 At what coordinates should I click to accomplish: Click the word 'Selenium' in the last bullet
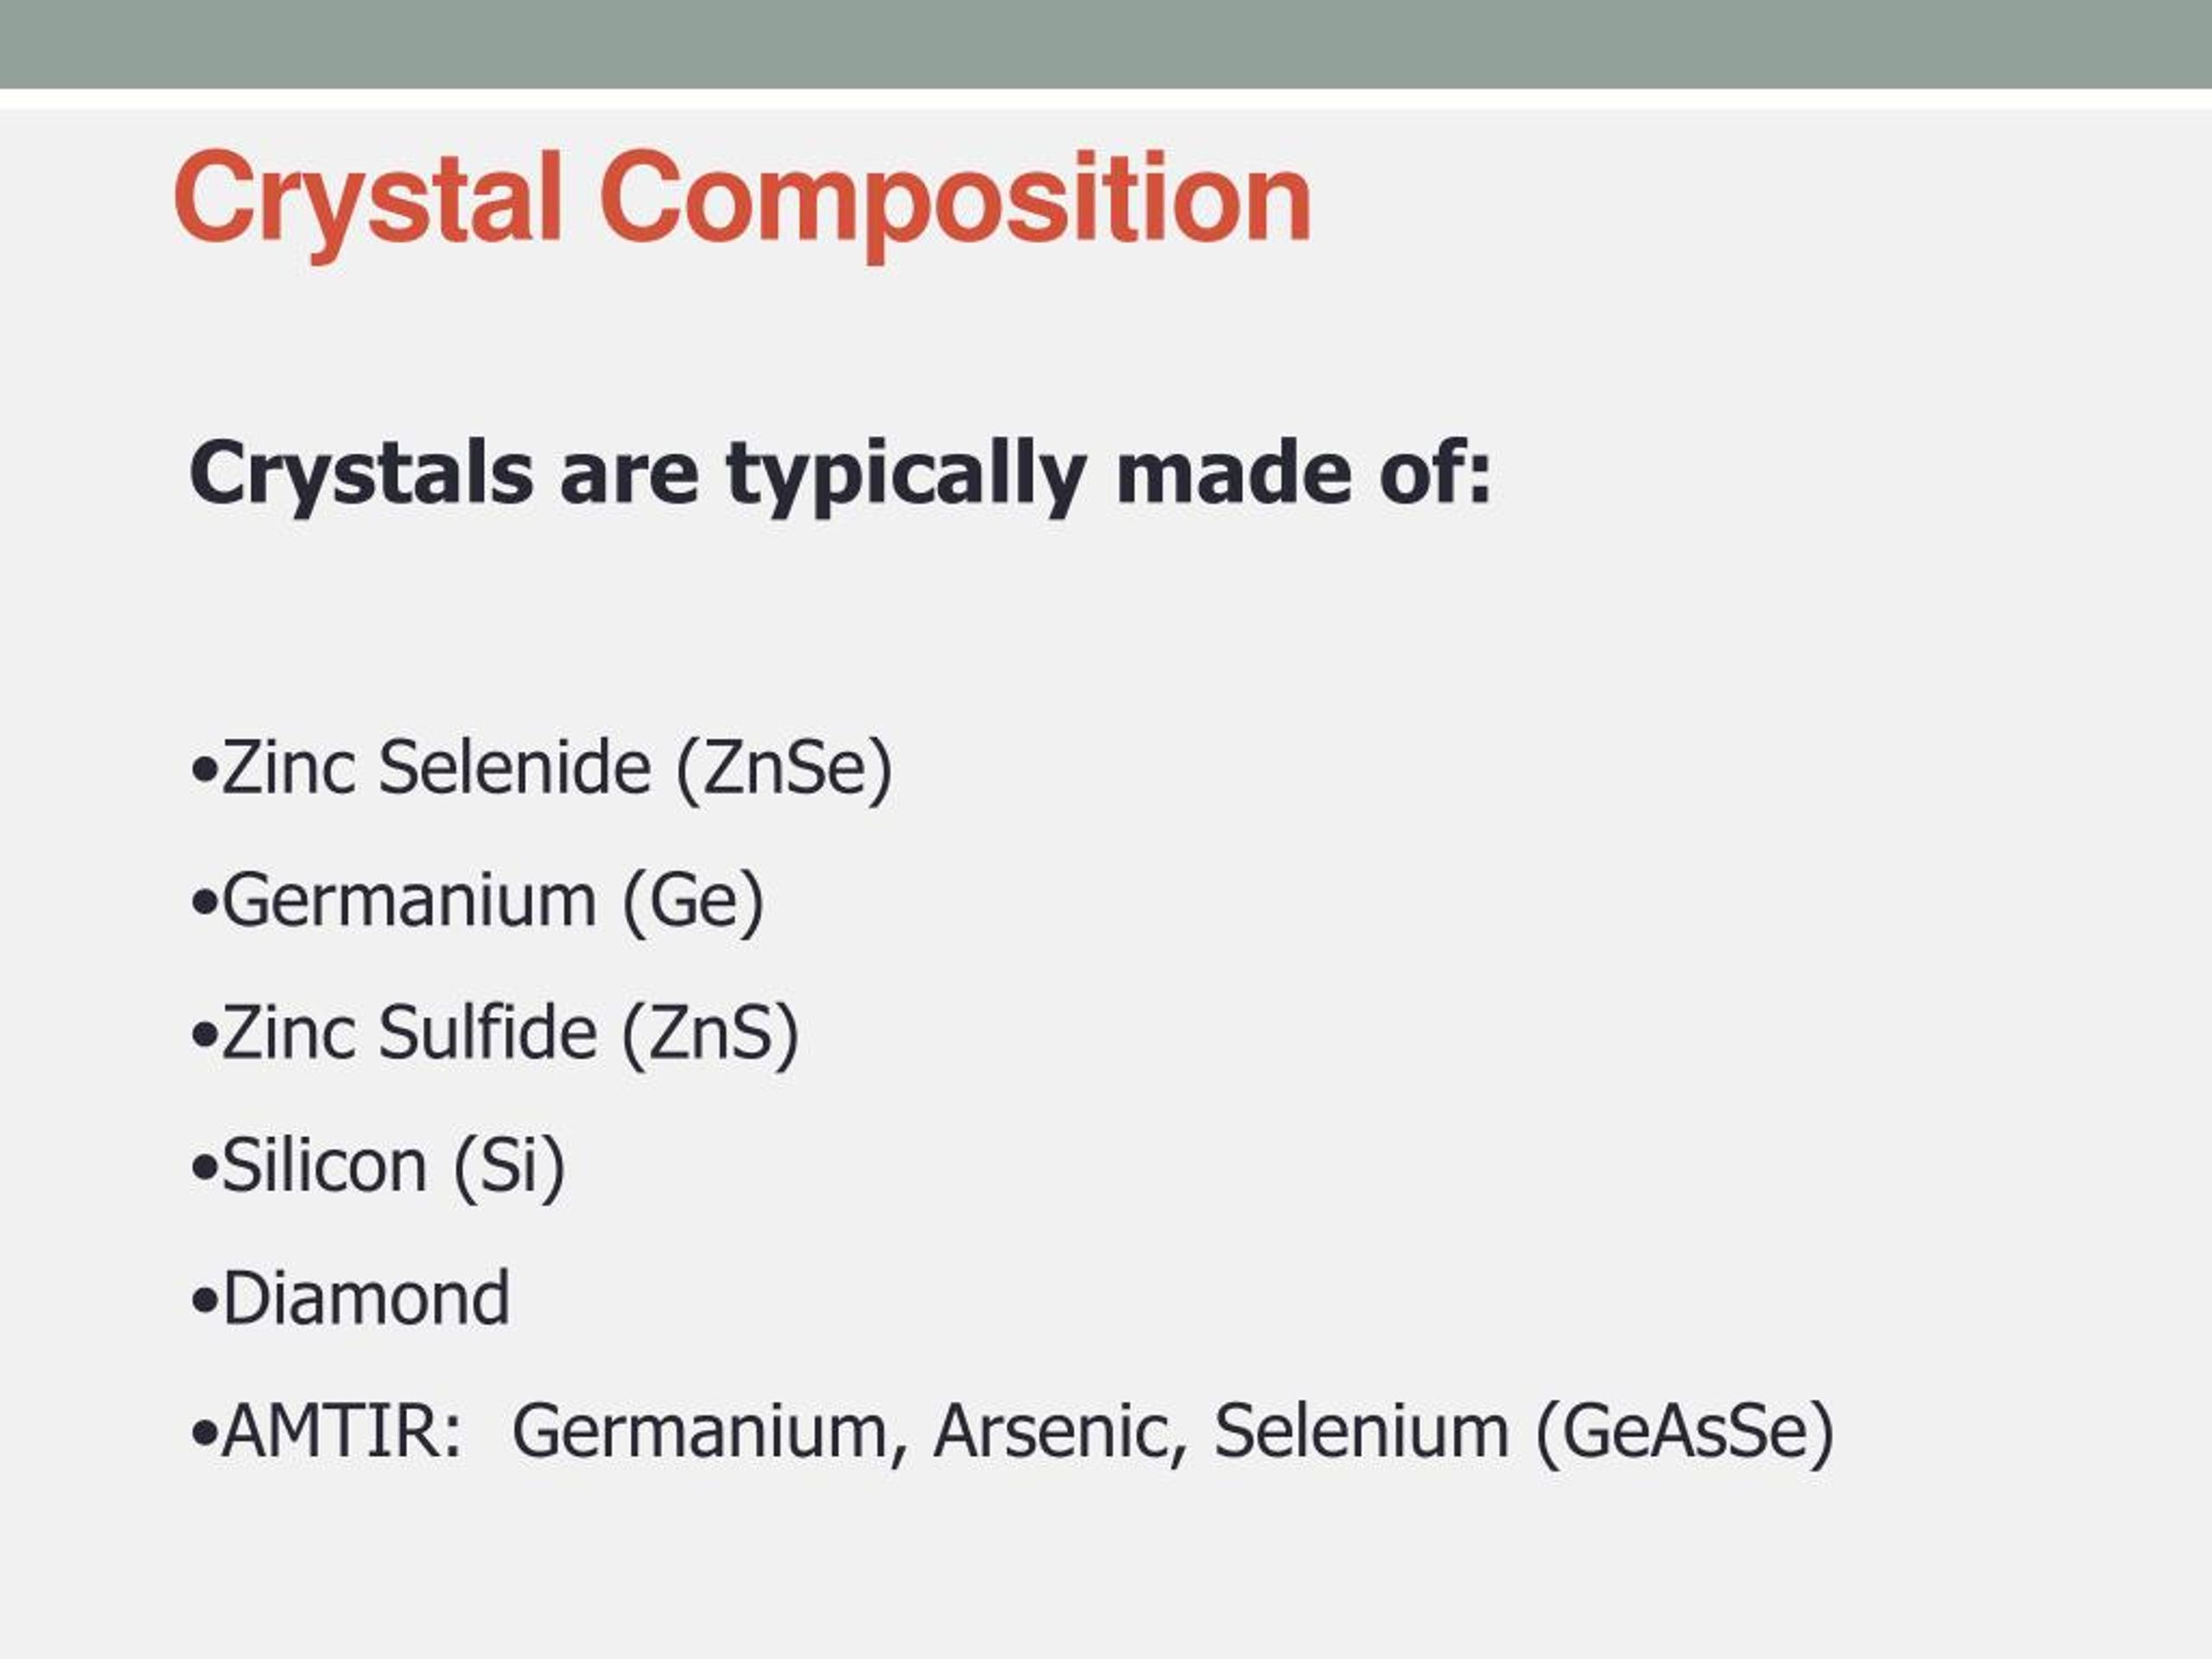coord(1361,1432)
